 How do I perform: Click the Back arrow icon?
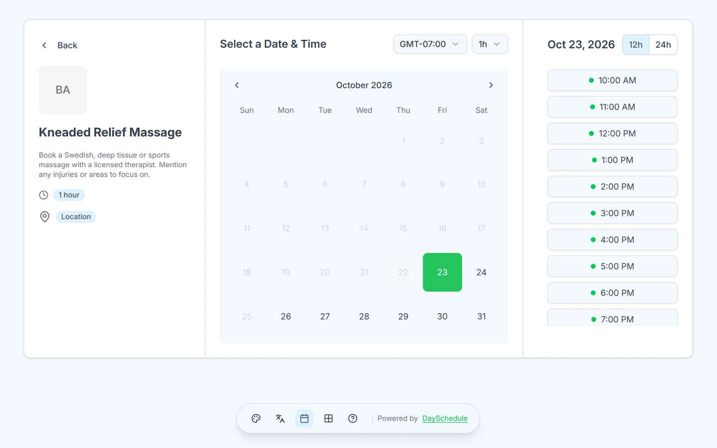point(44,45)
